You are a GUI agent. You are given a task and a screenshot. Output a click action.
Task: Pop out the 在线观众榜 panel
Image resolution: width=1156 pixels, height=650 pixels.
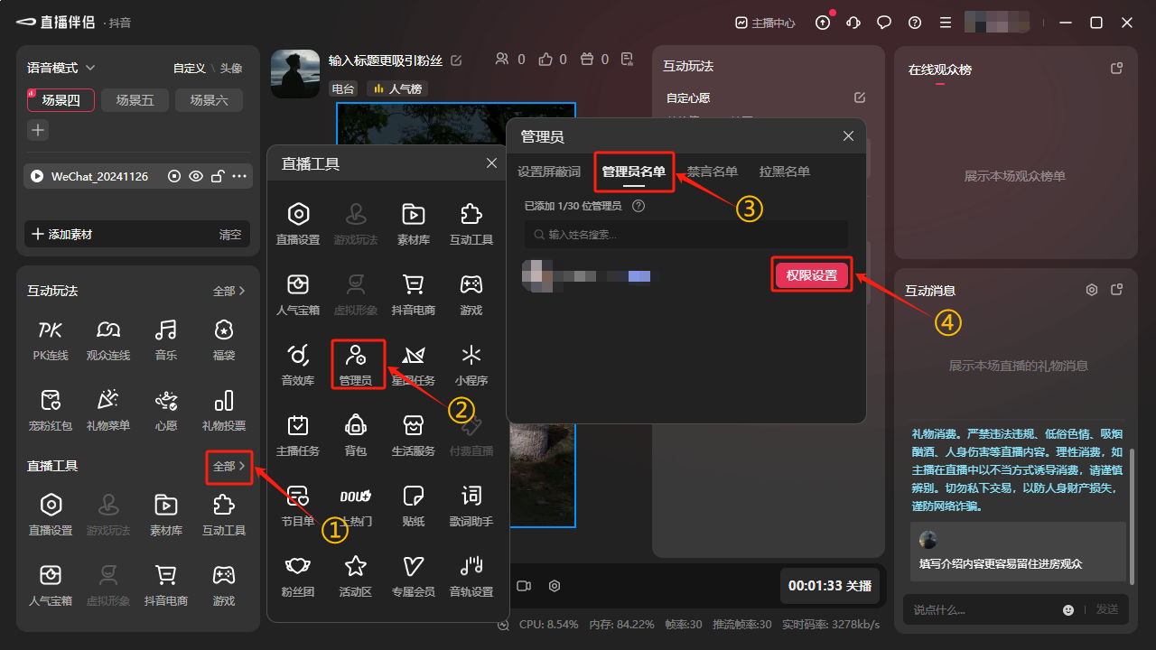[1117, 69]
